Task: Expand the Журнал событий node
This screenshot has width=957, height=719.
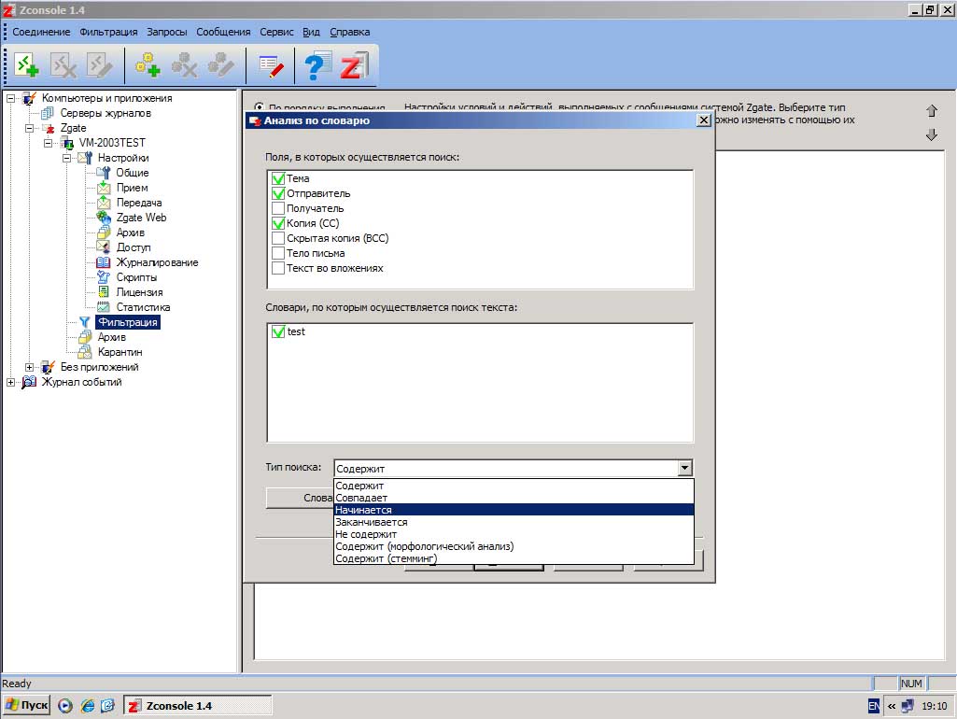Action: (10, 382)
